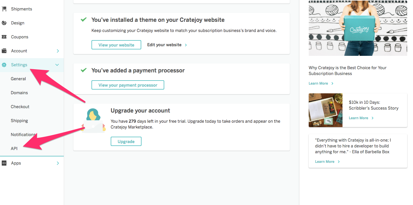The height and width of the screenshot is (205, 413).
Task: Open Domains settings submenu item
Action: pos(19,93)
